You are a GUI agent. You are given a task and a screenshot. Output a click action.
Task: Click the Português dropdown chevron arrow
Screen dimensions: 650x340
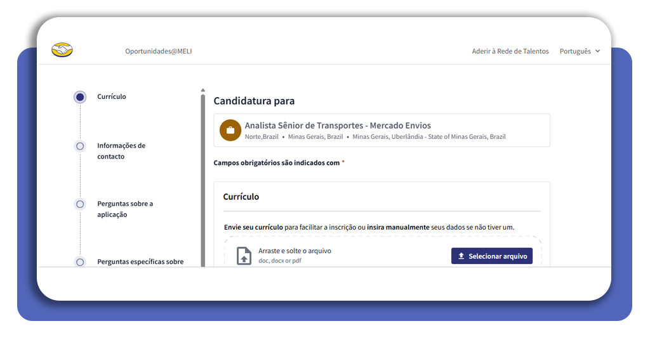[x=597, y=51]
